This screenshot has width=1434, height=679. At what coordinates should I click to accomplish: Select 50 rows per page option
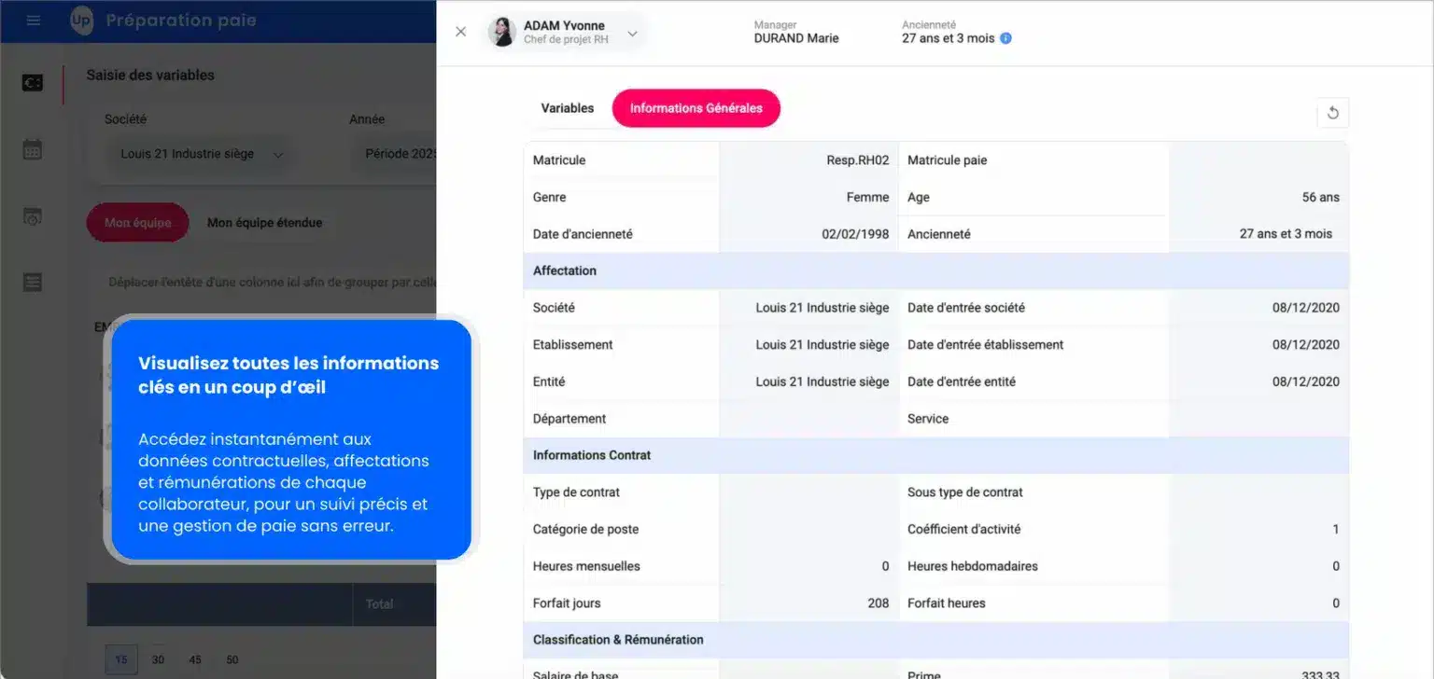coord(232,659)
